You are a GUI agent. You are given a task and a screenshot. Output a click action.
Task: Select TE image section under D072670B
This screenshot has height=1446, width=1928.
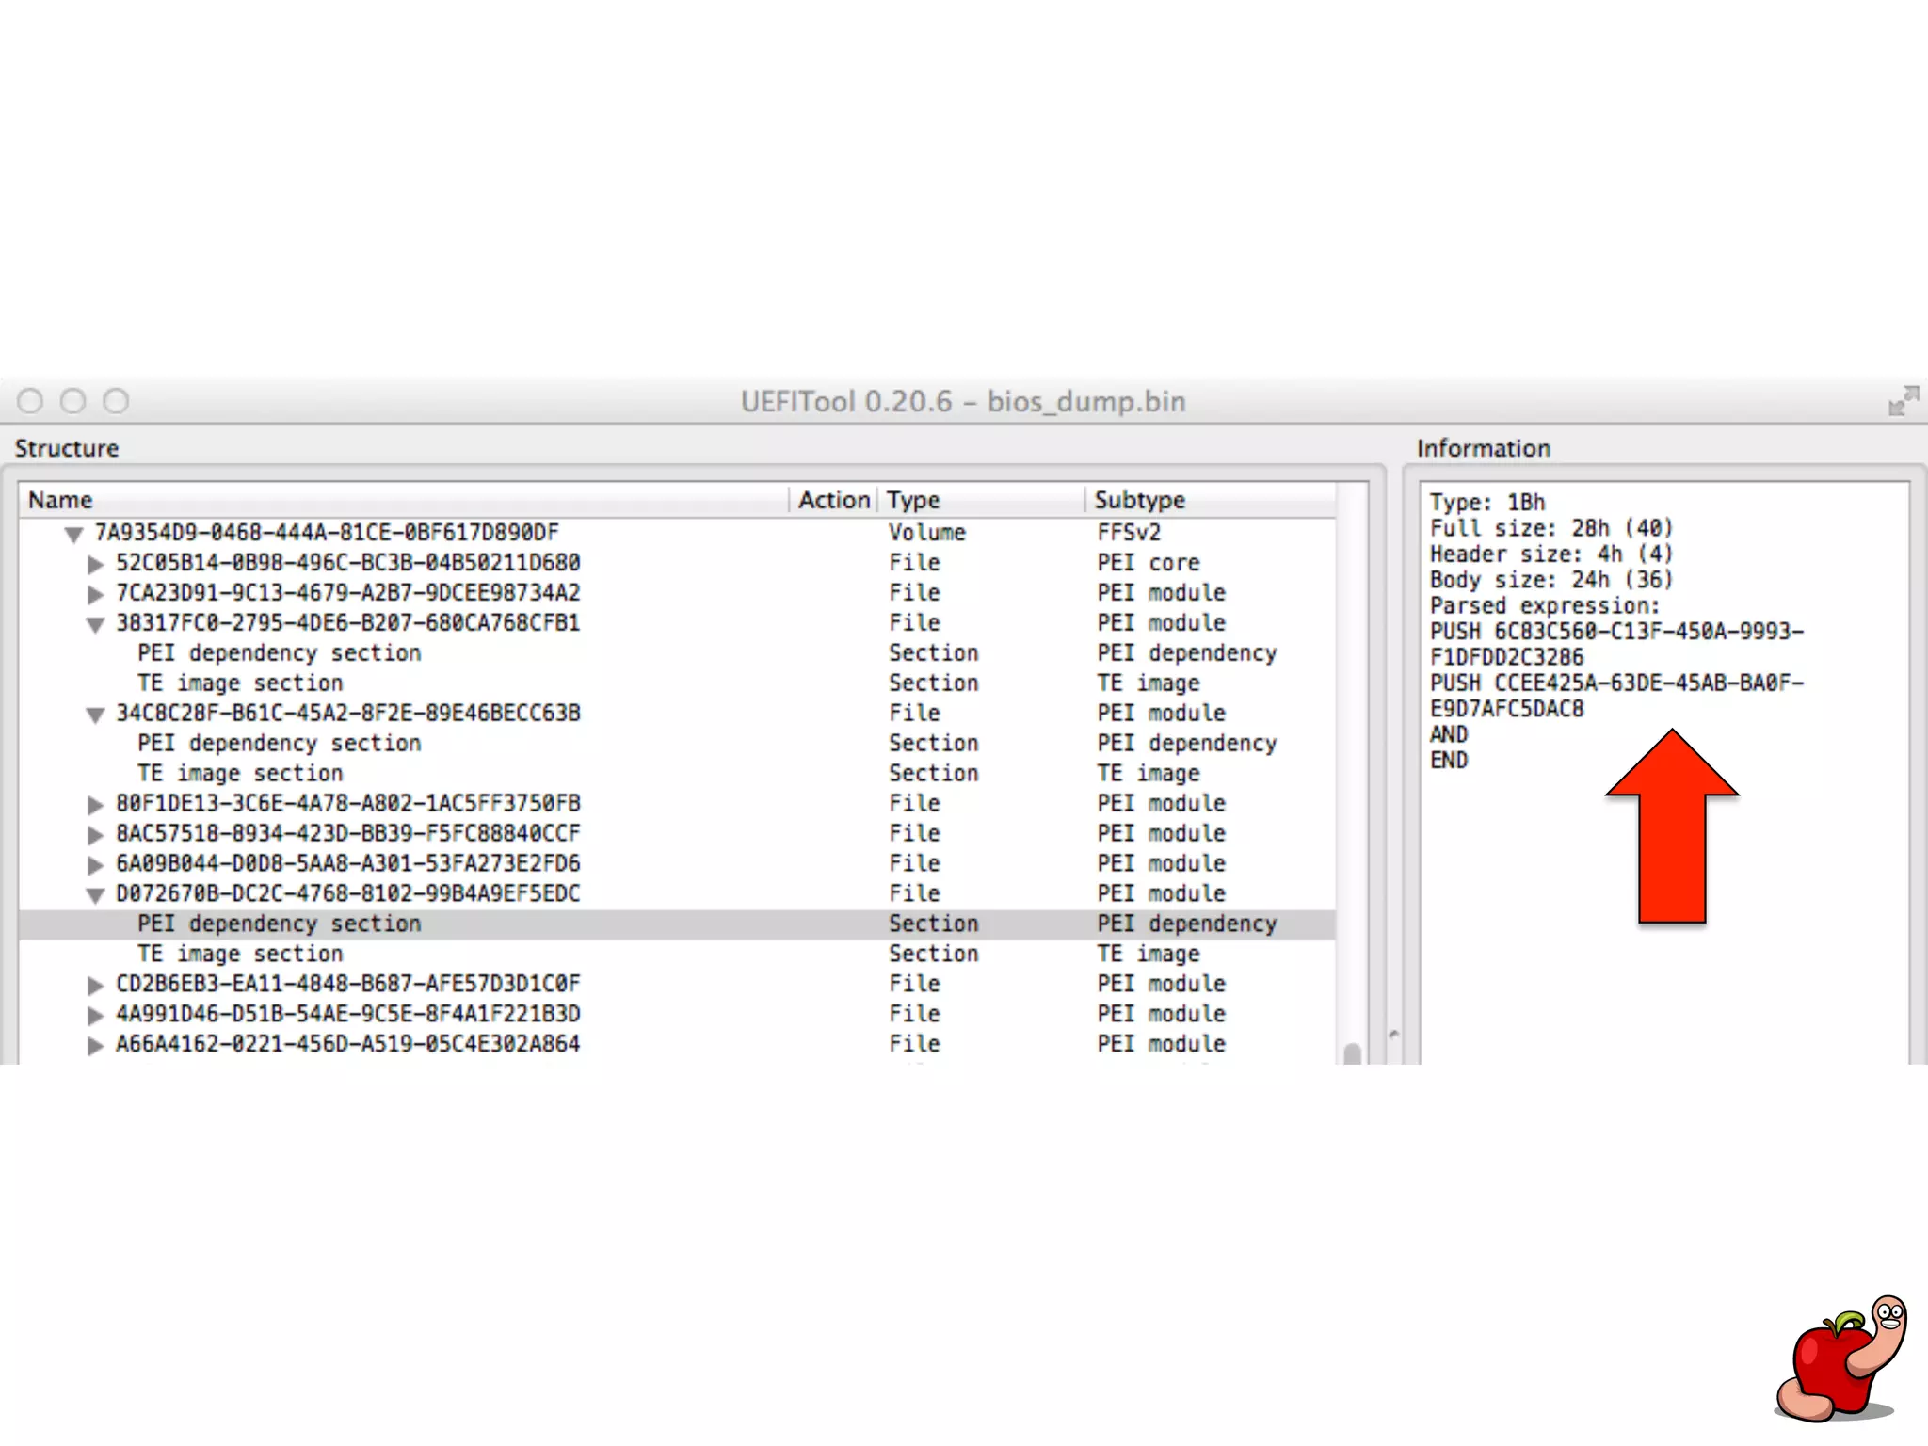click(241, 954)
